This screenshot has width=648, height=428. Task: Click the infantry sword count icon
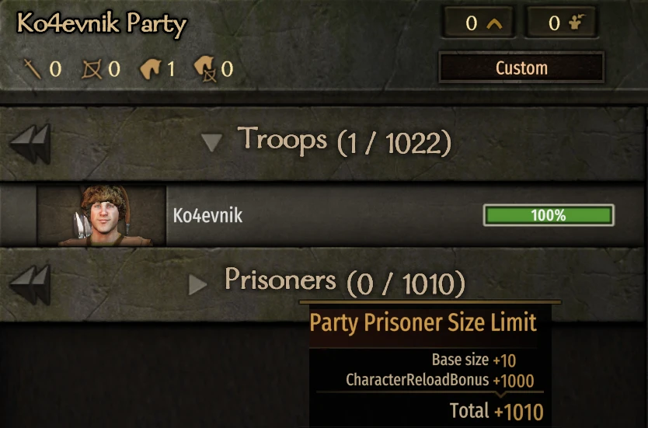click(x=33, y=70)
